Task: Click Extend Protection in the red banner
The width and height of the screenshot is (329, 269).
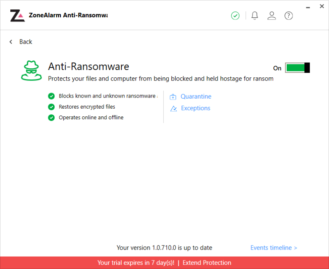Action: point(207,262)
